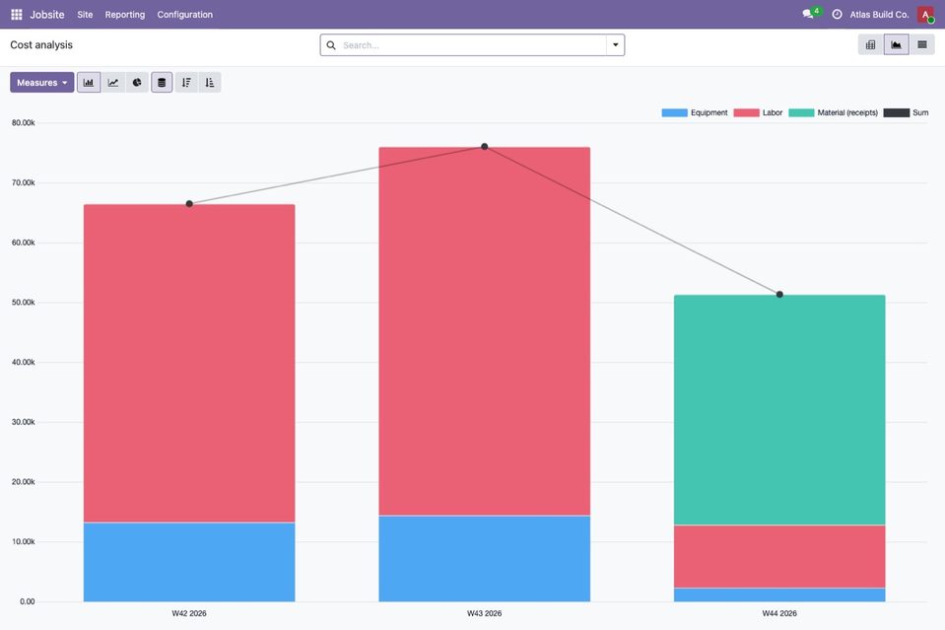
Task: Open the conversations messages icon
Action: point(809,14)
